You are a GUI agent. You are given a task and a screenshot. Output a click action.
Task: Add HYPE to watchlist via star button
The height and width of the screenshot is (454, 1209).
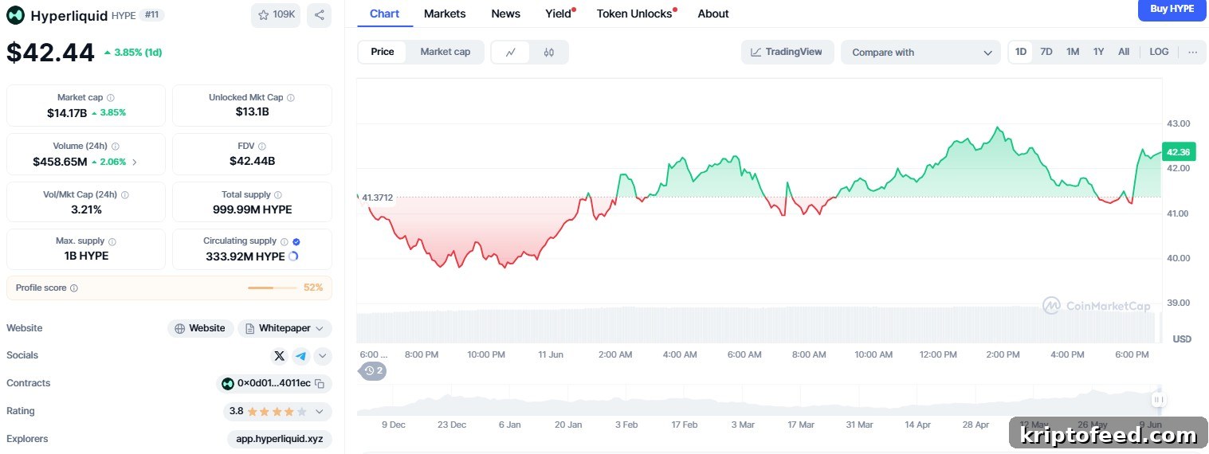tap(276, 15)
